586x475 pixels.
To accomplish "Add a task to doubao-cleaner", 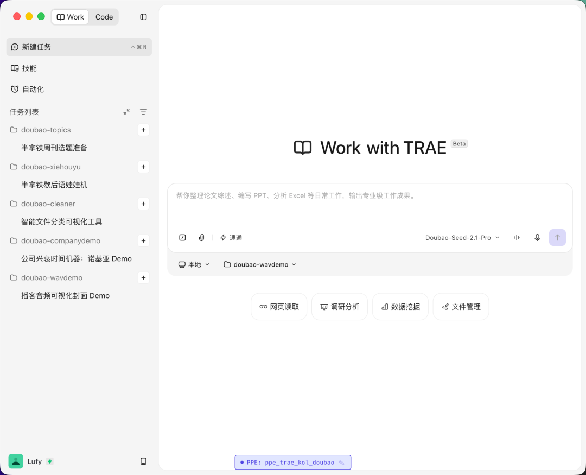I will point(143,204).
